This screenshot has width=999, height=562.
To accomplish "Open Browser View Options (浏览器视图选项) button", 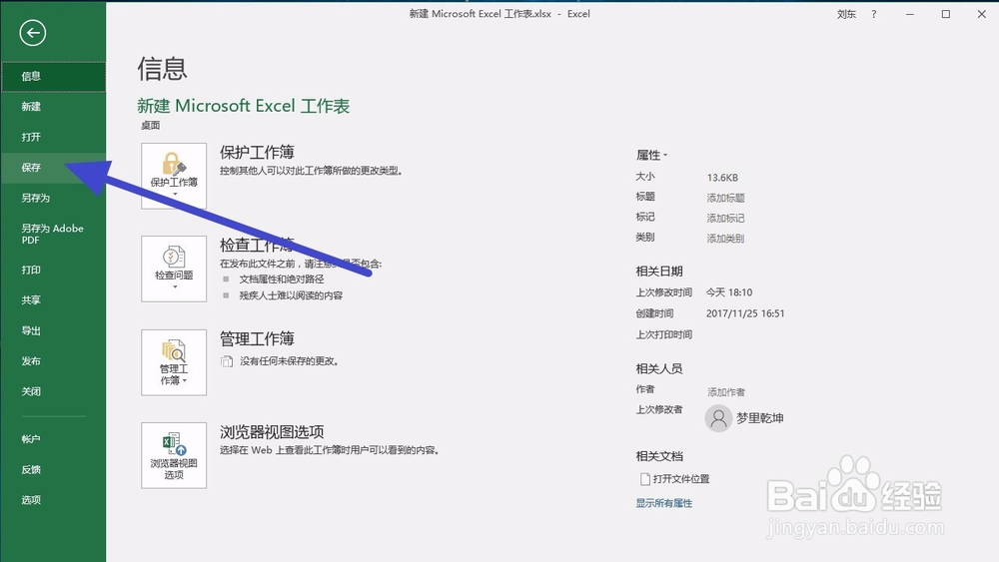I will [x=174, y=456].
